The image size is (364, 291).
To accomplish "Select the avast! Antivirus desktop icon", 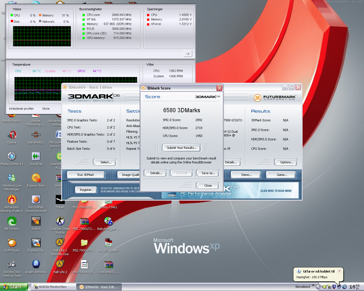I will pos(36,267).
